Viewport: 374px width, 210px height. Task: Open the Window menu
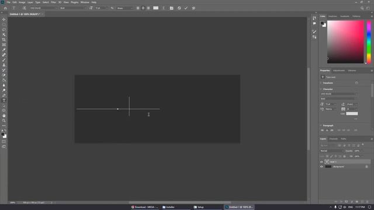coord(85,2)
